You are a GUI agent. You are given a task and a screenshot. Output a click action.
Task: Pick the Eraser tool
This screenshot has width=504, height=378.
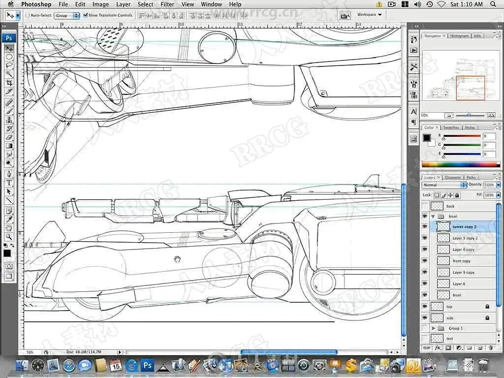[9, 137]
